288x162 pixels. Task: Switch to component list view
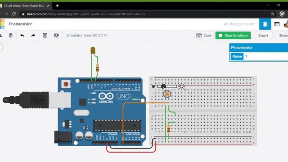click(277, 24)
